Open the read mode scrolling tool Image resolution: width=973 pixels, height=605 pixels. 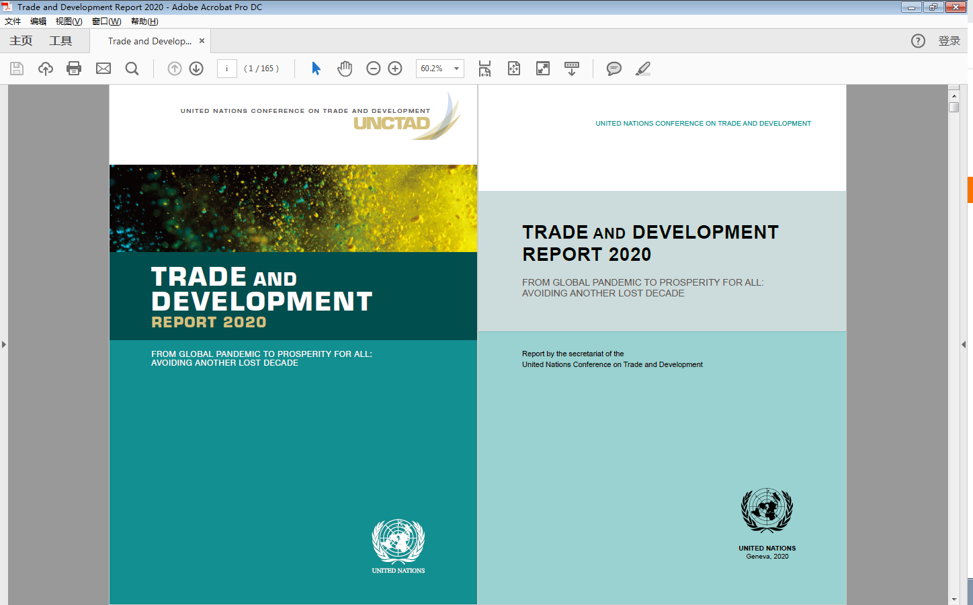(572, 69)
